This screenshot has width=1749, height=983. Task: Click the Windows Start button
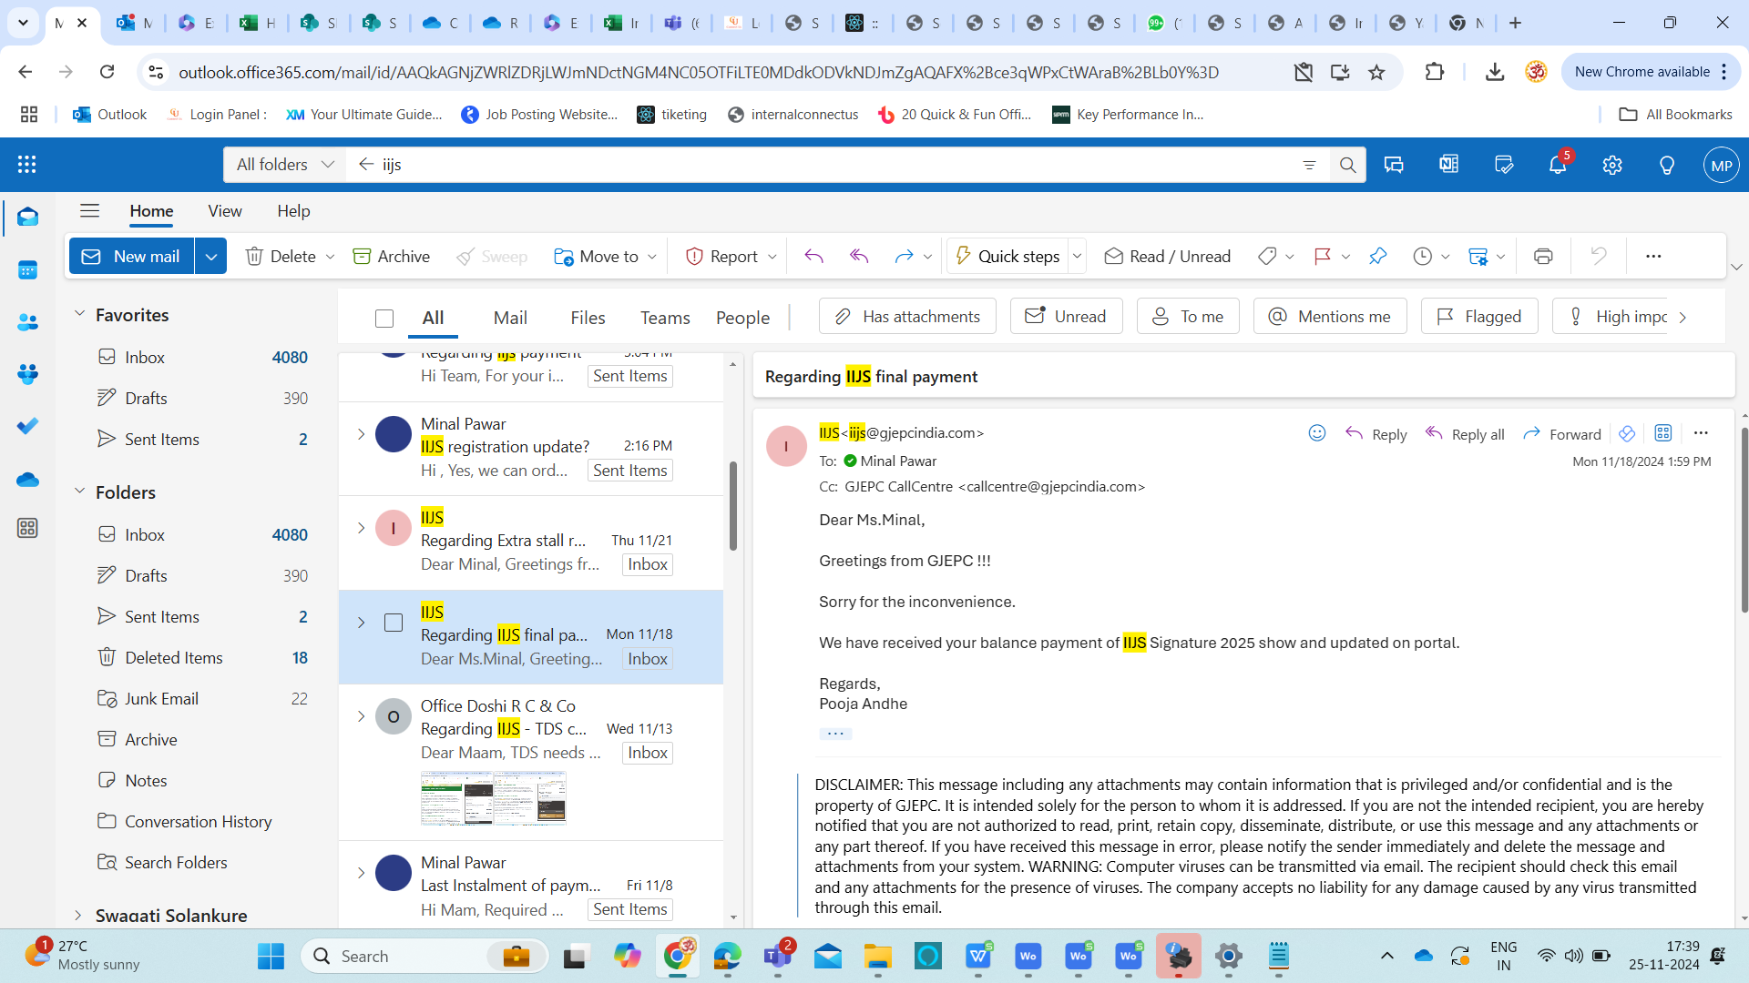[x=271, y=956]
